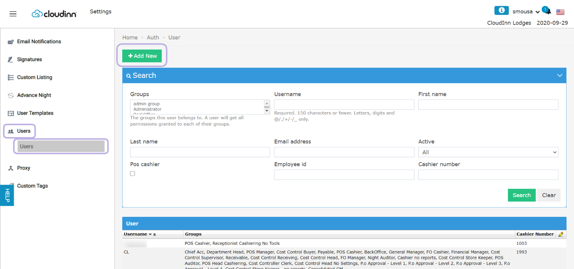Click the CloudInn Lodges property name
The image size is (574, 269).
(509, 23)
